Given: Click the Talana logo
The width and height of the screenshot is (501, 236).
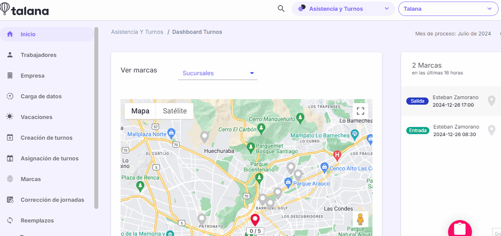Looking at the screenshot, I should [x=25, y=9].
